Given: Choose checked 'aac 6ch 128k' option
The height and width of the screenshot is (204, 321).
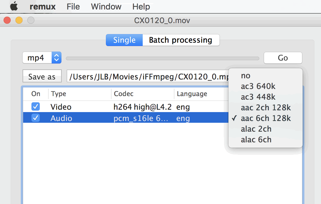Looking at the screenshot, I should (265, 118).
